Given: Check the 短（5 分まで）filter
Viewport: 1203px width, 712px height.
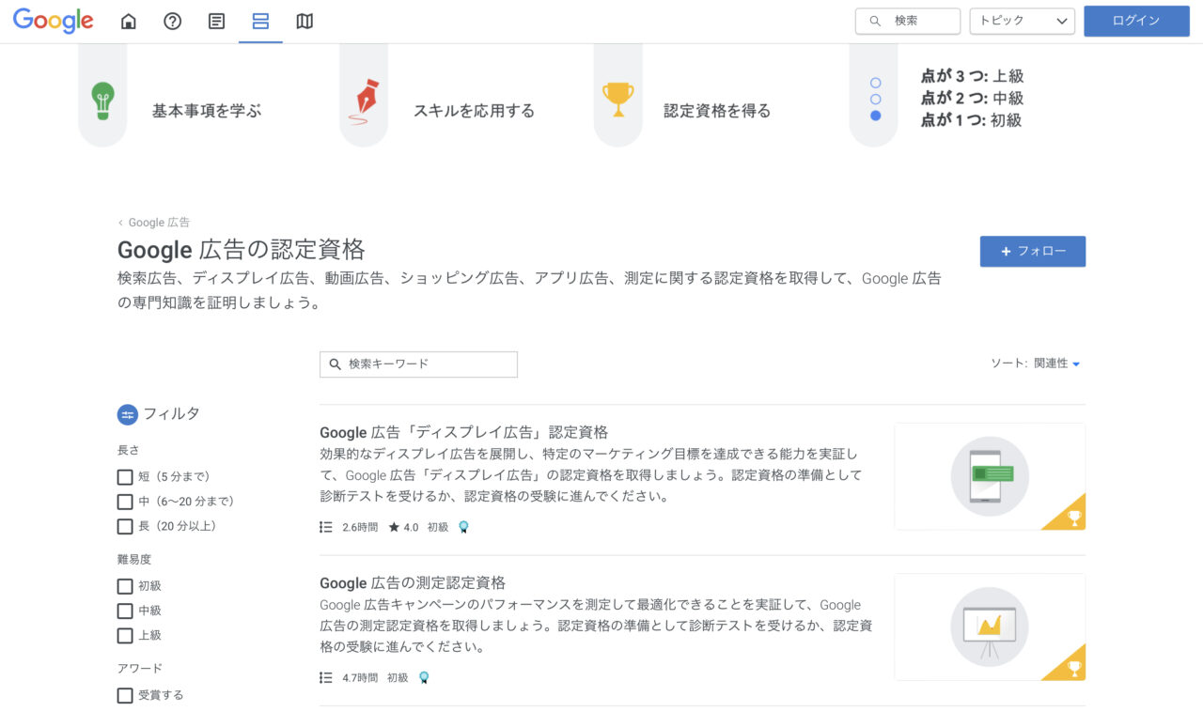Looking at the screenshot, I should (125, 476).
